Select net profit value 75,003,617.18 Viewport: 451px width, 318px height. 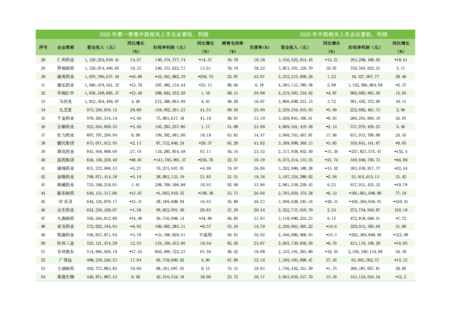click(170, 118)
